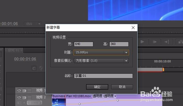Cancel with the 取消 button
The height and width of the screenshot is (106, 183).
(x=122, y=87)
